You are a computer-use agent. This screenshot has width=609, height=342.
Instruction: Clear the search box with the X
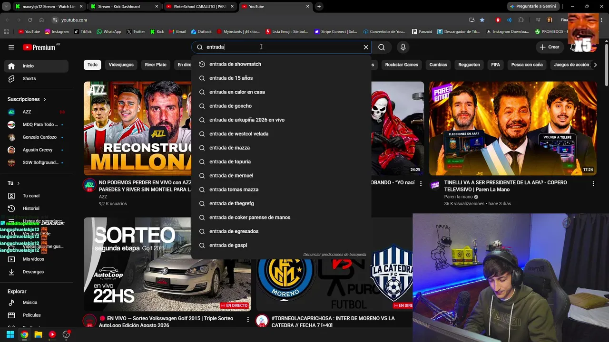(x=366, y=47)
